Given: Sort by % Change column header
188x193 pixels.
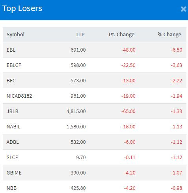Looking at the screenshot, I should pos(169,35).
